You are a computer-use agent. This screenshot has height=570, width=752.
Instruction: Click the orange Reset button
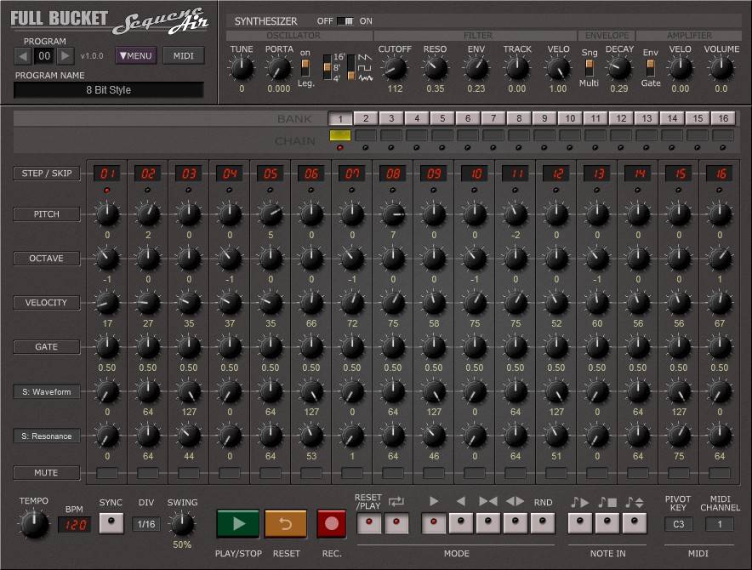click(285, 524)
